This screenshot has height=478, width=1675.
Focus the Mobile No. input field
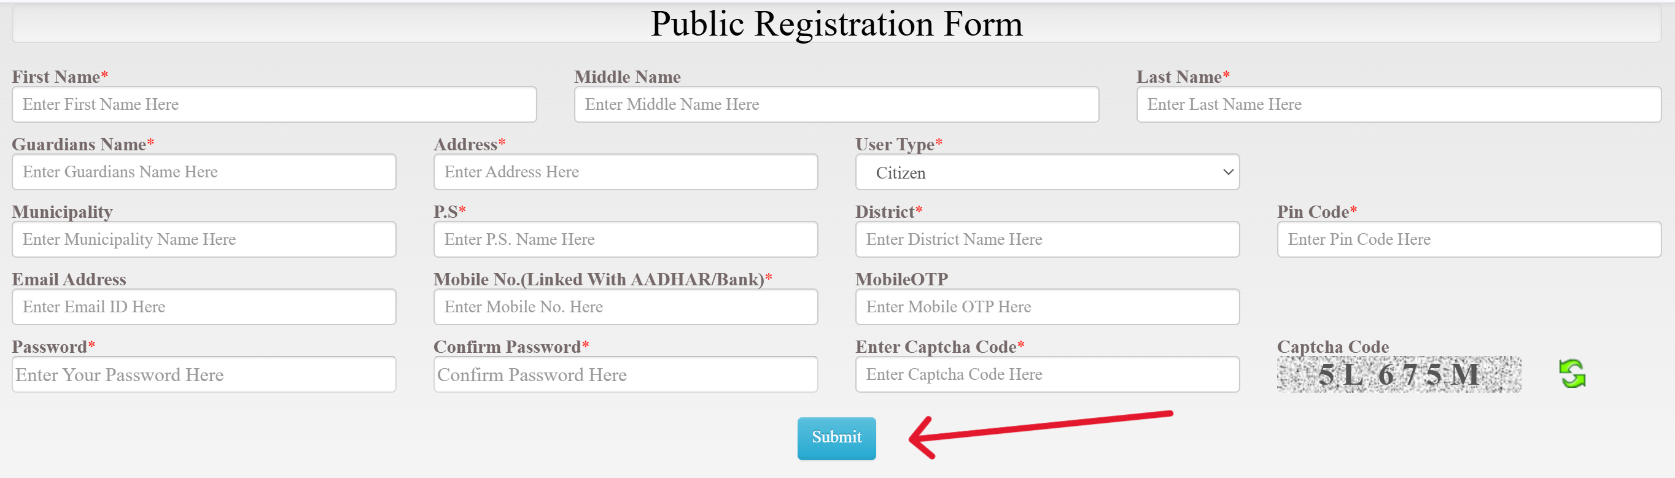point(625,307)
